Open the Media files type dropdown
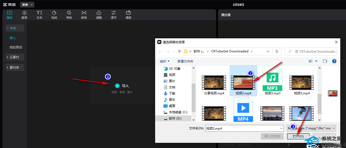 (311, 128)
